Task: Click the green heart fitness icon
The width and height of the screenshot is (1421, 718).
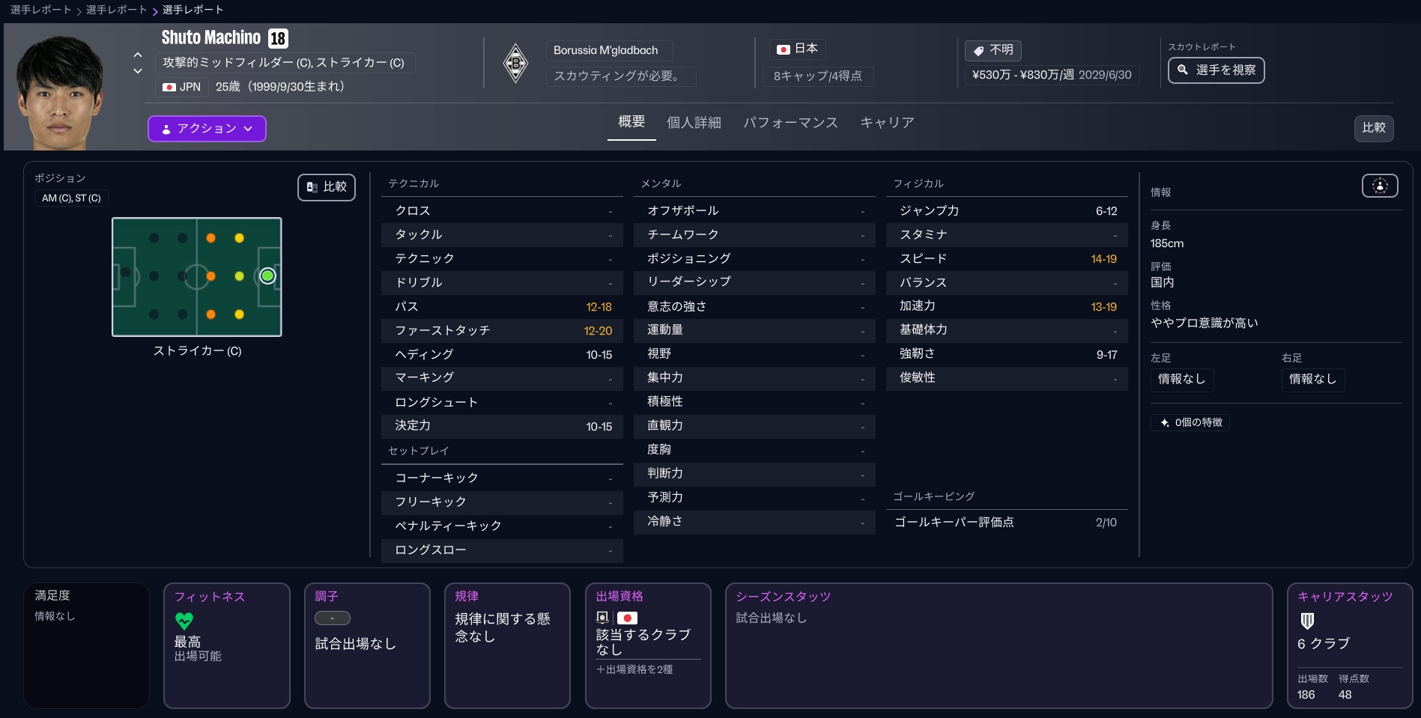Action: coord(184,621)
